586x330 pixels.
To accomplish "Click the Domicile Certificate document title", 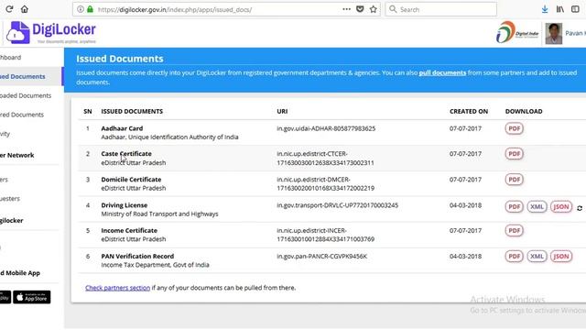I will (131, 180).
